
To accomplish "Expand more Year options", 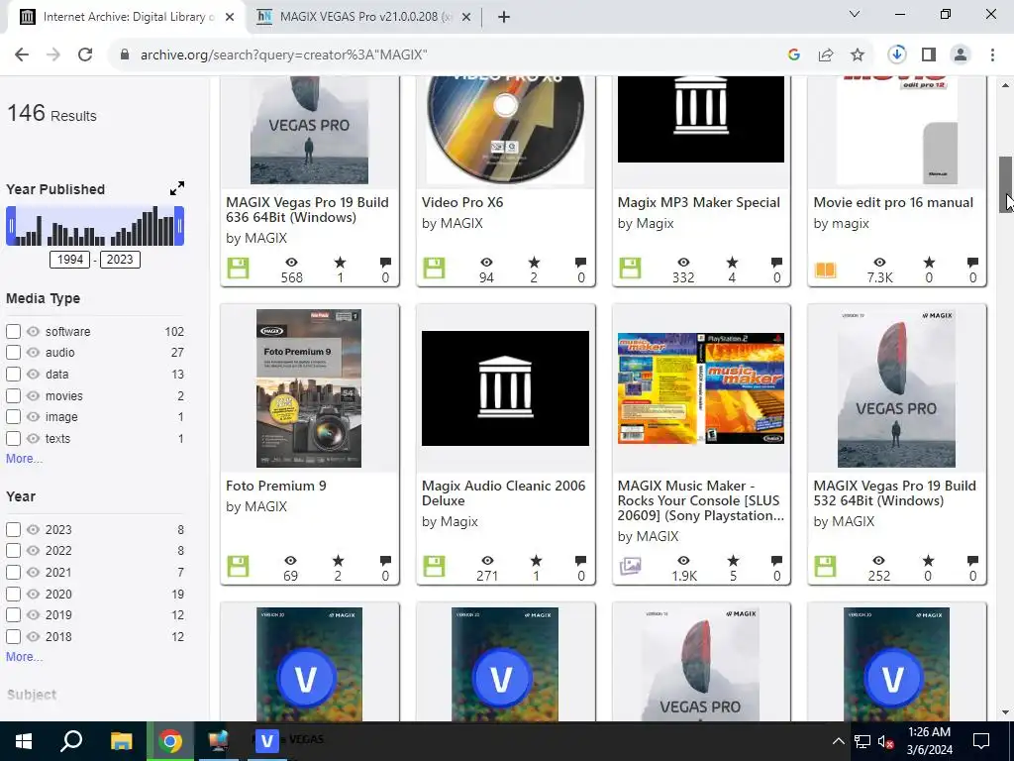I will 24,657.
